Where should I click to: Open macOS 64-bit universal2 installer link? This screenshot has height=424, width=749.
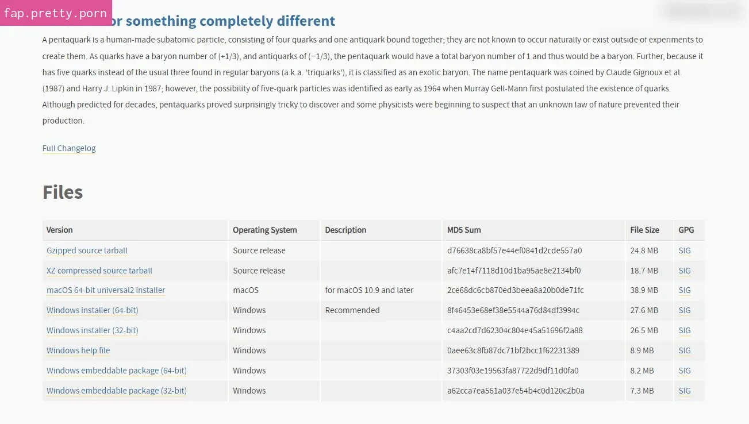[x=106, y=290]
